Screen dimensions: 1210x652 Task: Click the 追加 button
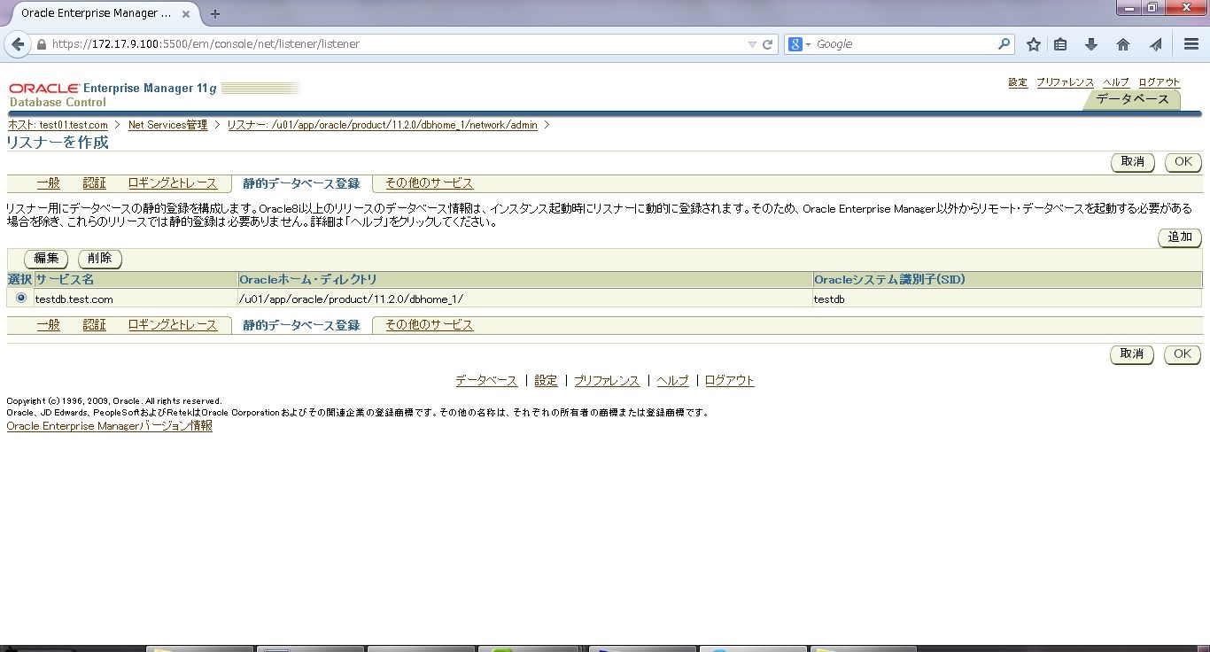tap(1180, 237)
